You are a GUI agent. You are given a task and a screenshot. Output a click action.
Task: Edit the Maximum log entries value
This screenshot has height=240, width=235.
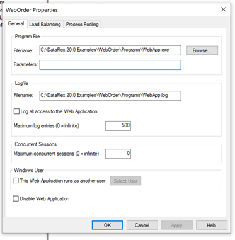[118, 126]
